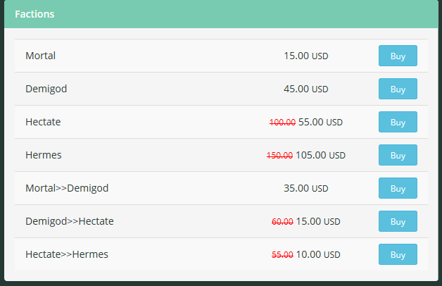Buy the Demigod>>Hectate upgrade

(398, 221)
